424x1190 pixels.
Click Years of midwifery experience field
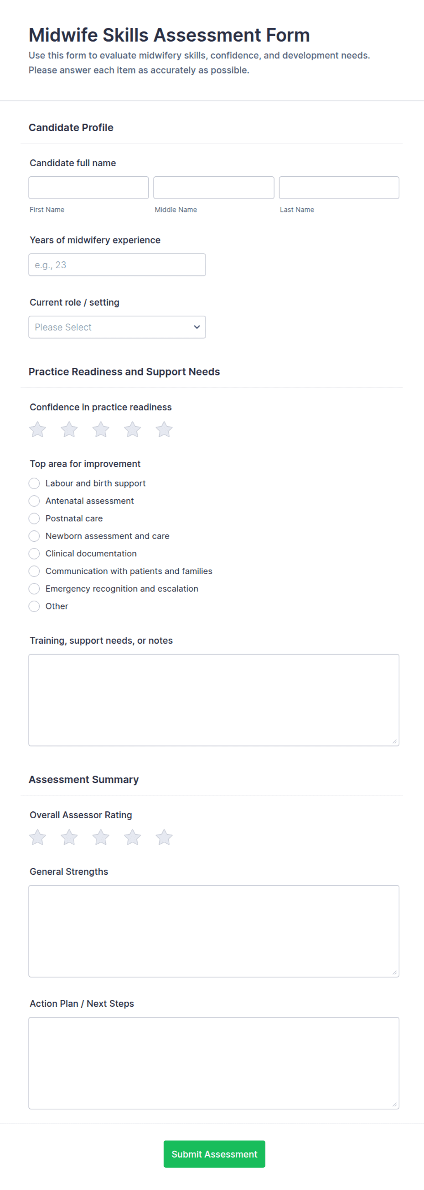(117, 264)
